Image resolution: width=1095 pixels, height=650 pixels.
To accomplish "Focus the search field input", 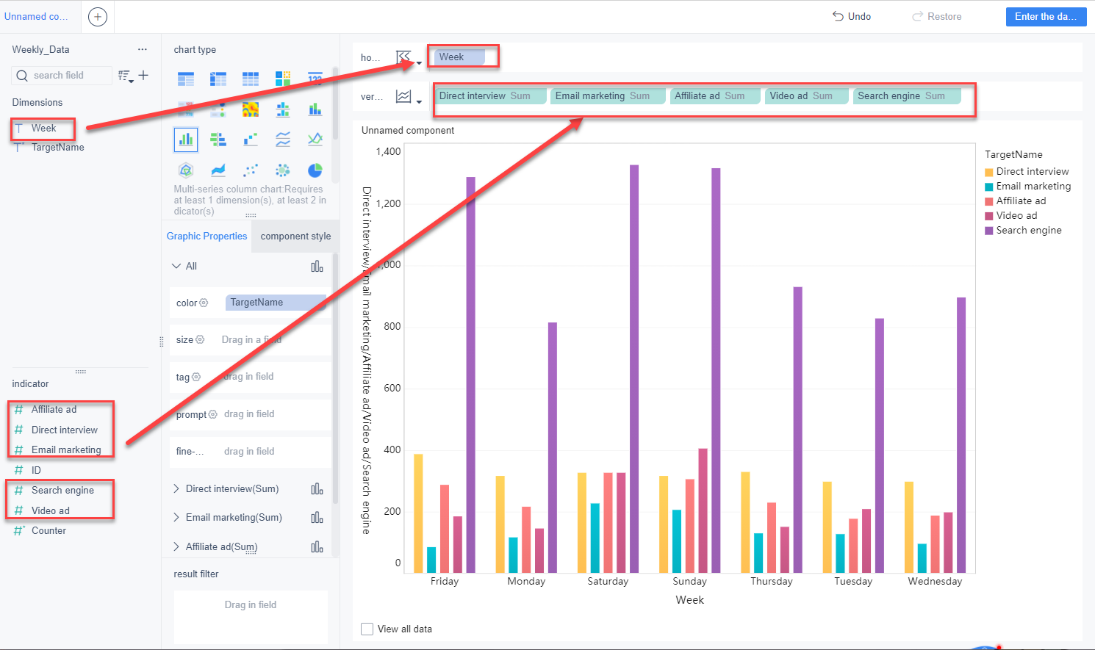I will click(x=62, y=75).
